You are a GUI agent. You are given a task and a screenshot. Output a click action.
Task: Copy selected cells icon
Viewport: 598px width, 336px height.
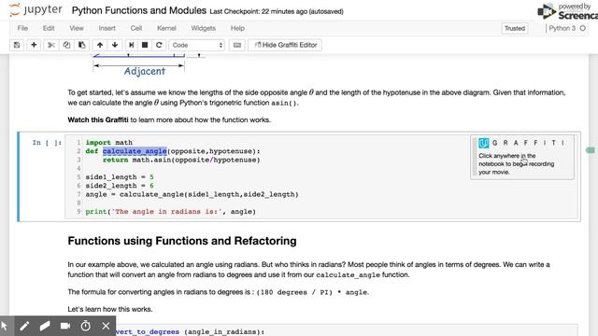pos(66,45)
